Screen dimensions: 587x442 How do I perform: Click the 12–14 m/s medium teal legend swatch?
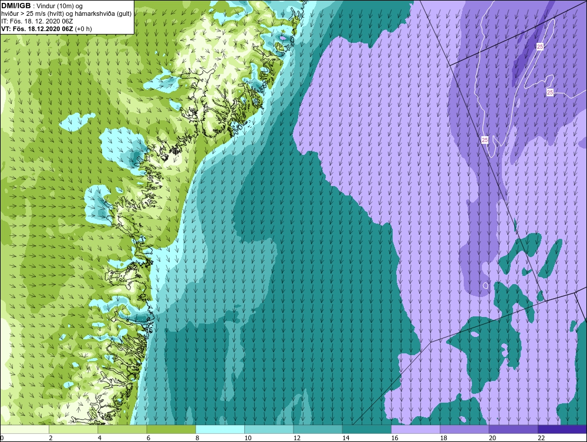pyautogui.click(x=318, y=429)
